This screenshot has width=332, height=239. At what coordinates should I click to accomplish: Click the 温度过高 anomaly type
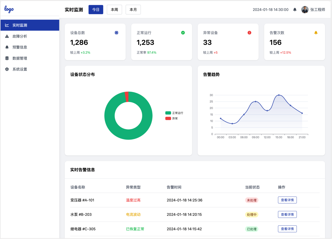click(133, 200)
